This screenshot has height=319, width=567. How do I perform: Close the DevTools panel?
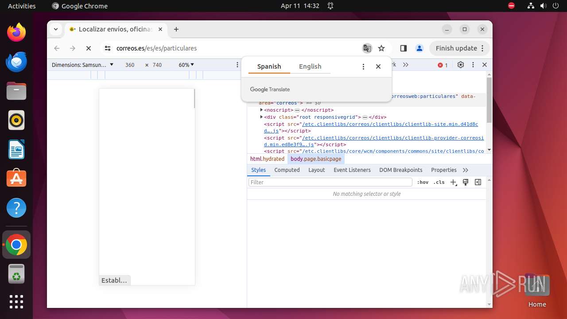[485, 65]
